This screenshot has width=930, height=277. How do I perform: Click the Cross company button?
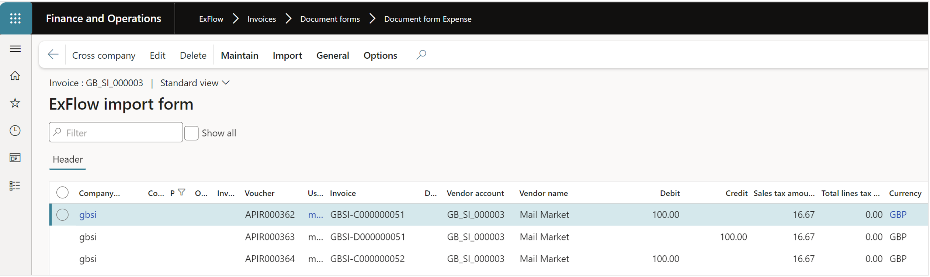tap(104, 55)
